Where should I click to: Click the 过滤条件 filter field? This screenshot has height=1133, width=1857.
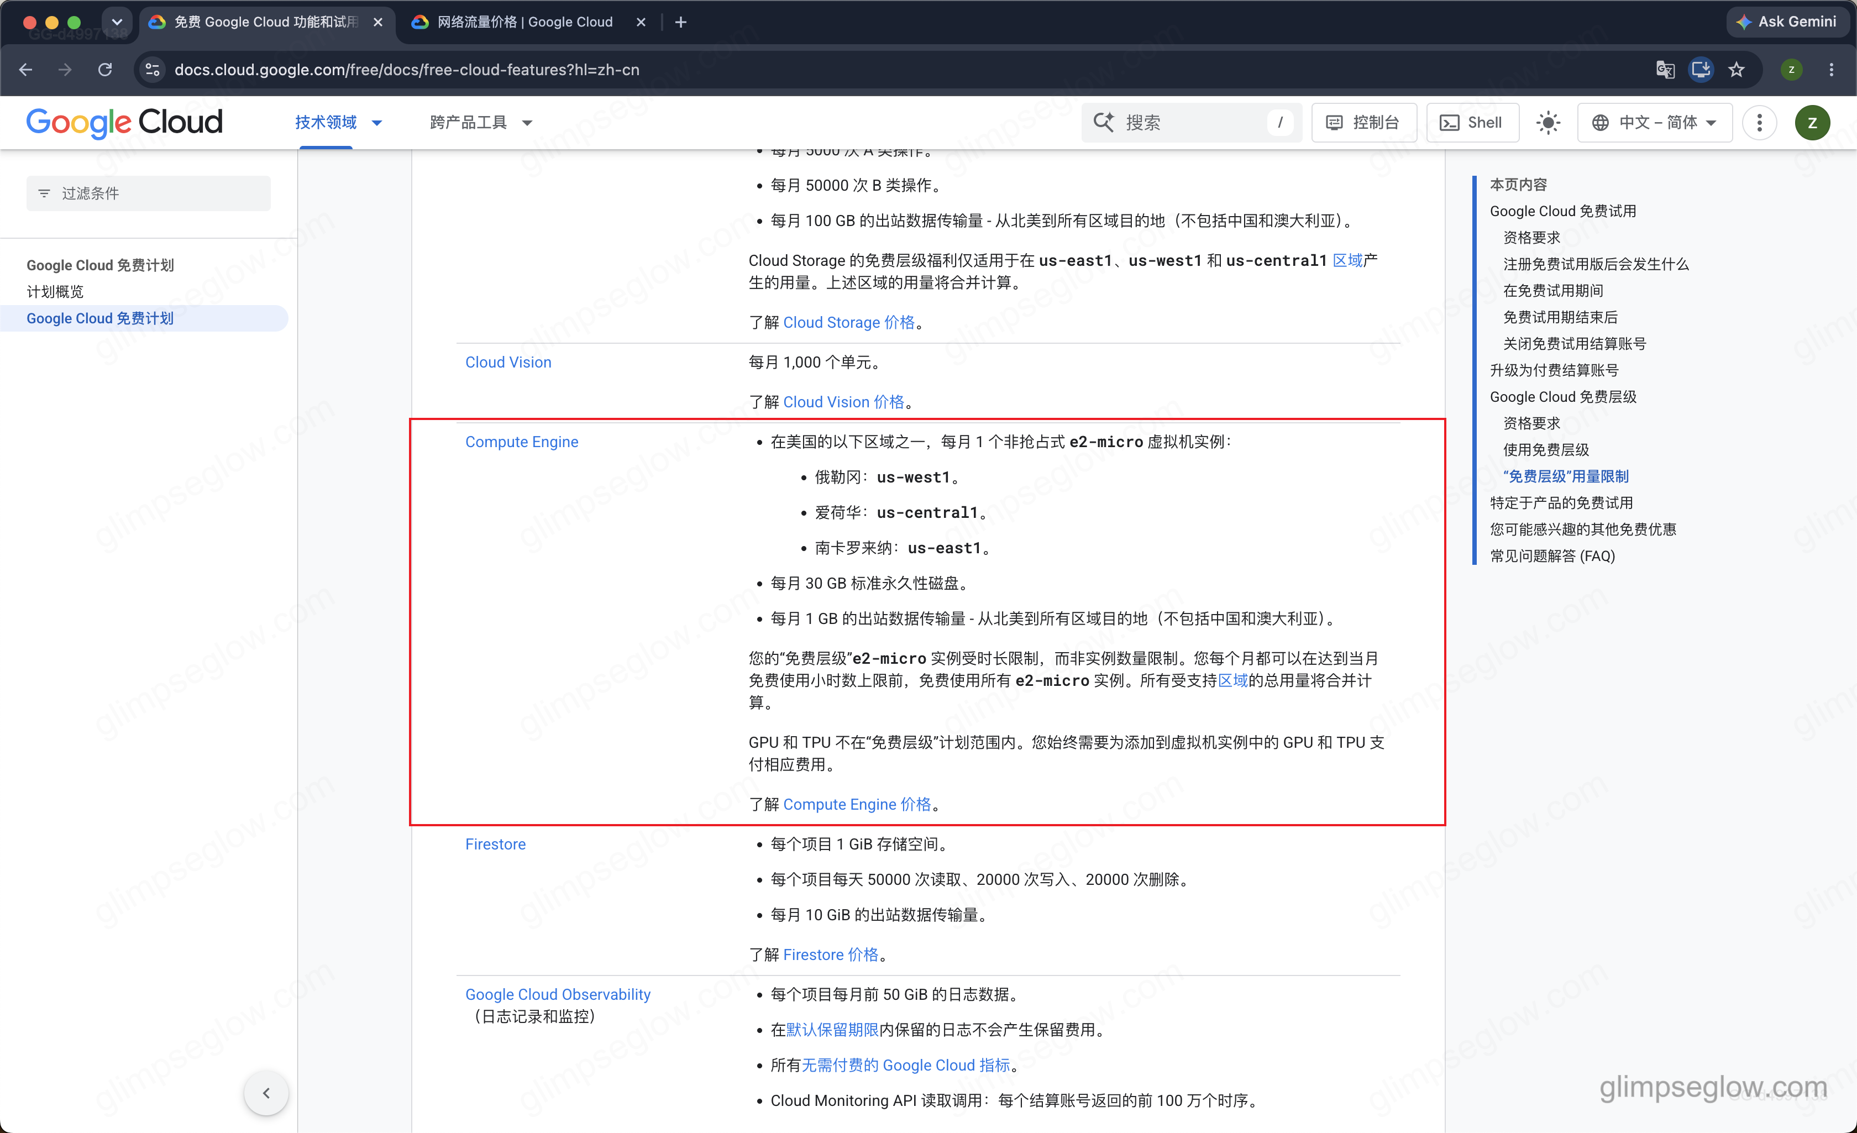149,193
